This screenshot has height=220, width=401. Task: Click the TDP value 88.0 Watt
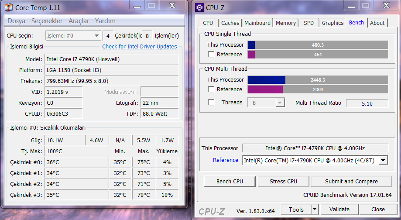point(159,114)
